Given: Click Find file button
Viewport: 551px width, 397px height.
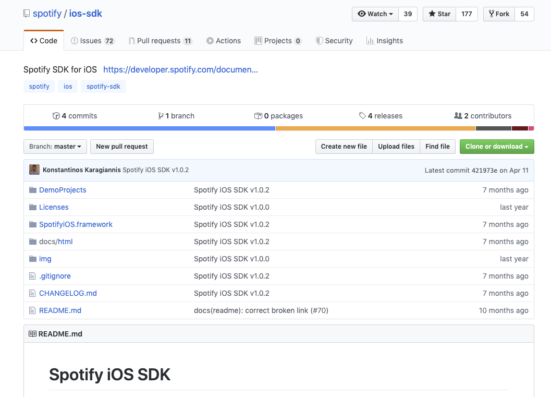Looking at the screenshot, I should [437, 146].
